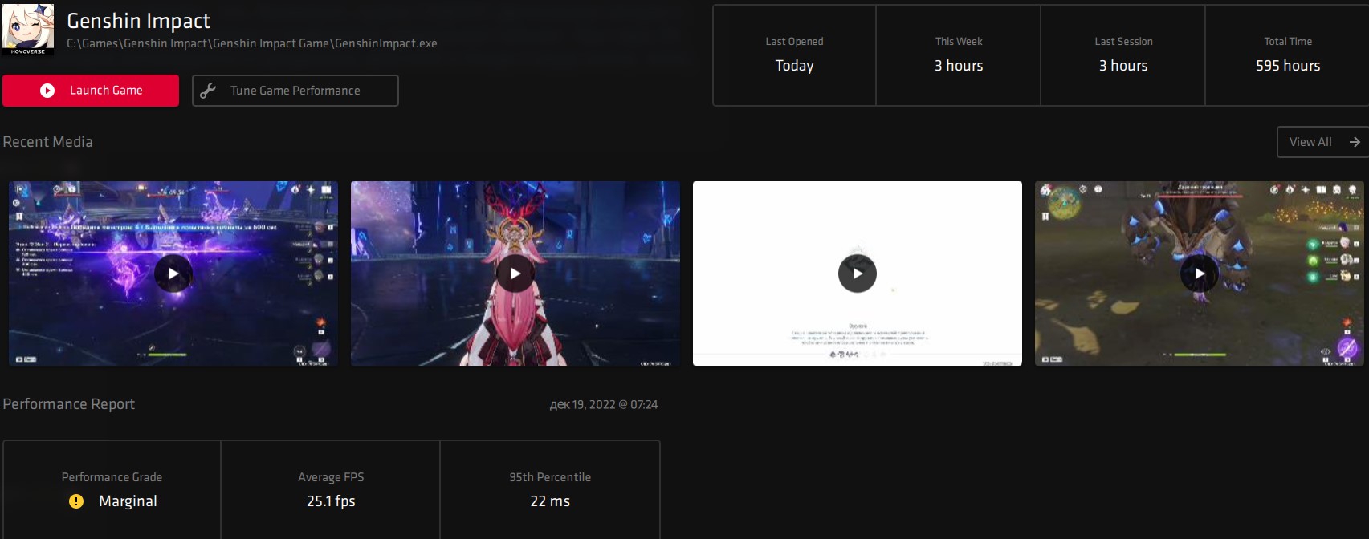1369x539 pixels.
Task: Select the Last Opened Today stat
Action: pos(795,55)
